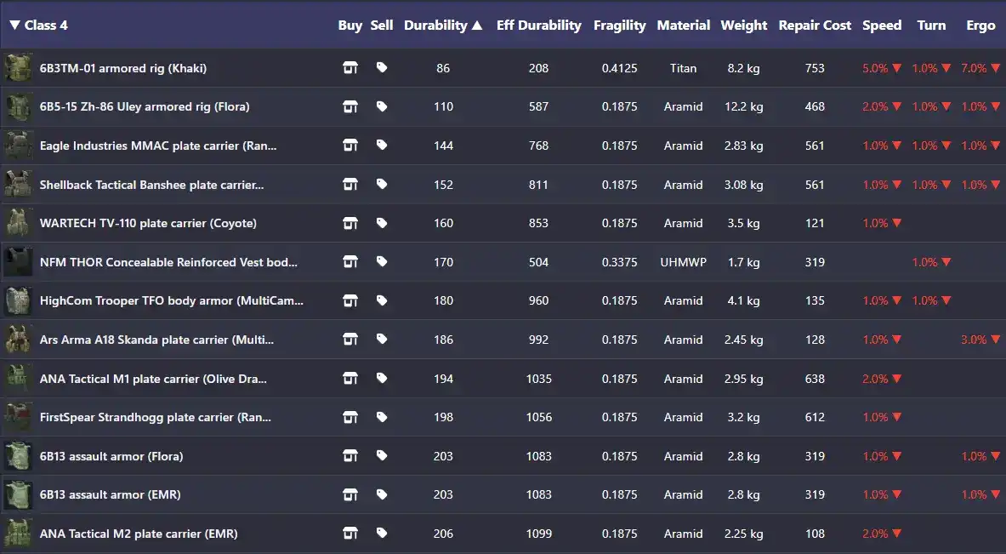
Task: Click the Buy icon for HighCom Trooper TFO armor
Action: (350, 300)
